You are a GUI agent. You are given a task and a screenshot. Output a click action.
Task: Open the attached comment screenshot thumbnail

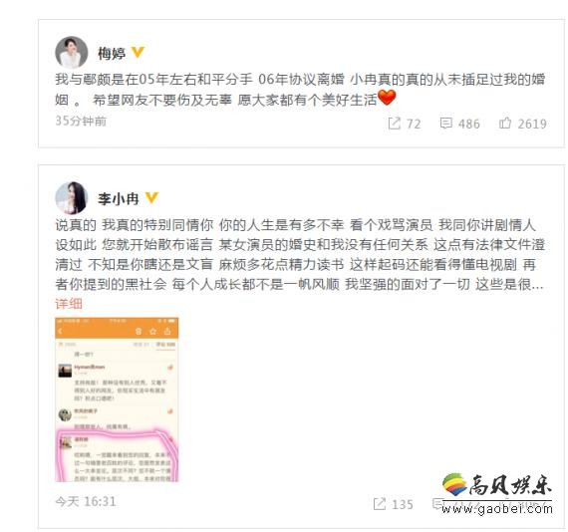(117, 399)
